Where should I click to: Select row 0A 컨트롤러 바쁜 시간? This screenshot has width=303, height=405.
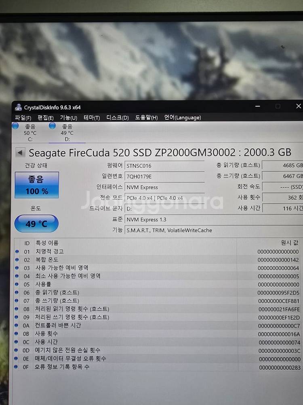point(157,326)
